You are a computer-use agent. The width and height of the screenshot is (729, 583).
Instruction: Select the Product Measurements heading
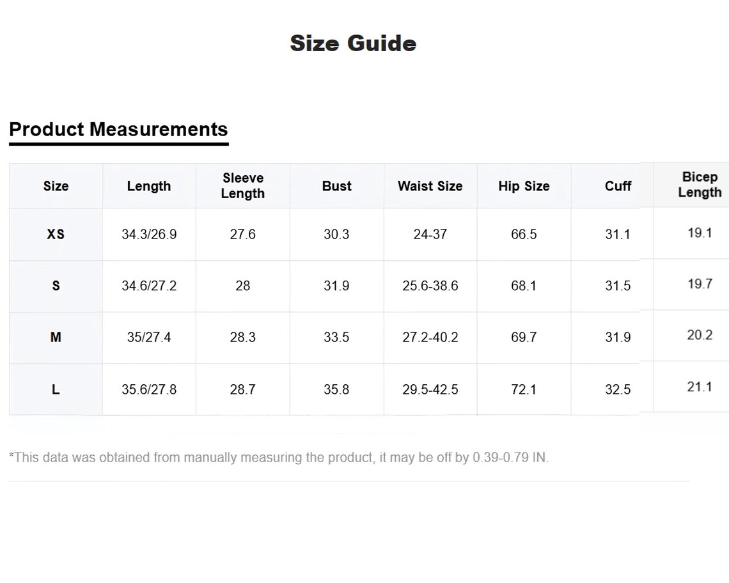[x=118, y=129]
